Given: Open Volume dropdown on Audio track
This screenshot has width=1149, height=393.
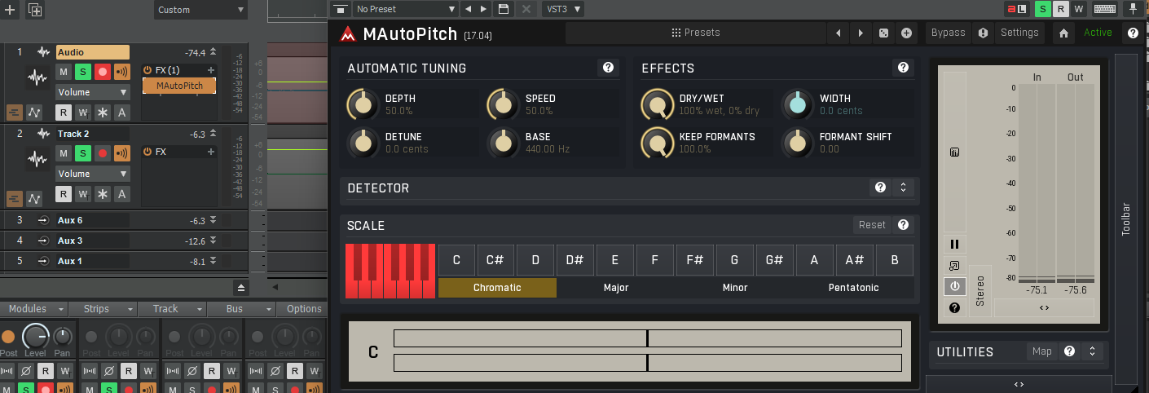Looking at the screenshot, I should click(93, 92).
